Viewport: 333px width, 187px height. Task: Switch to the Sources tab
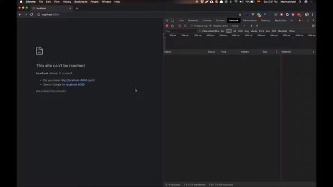220,21
